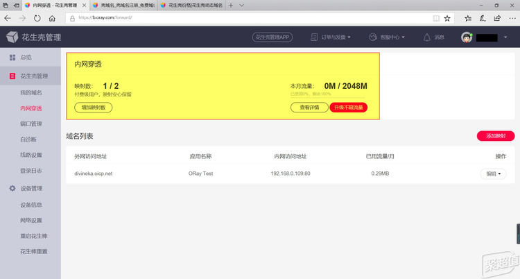Click the browser back arrow

coord(8,17)
